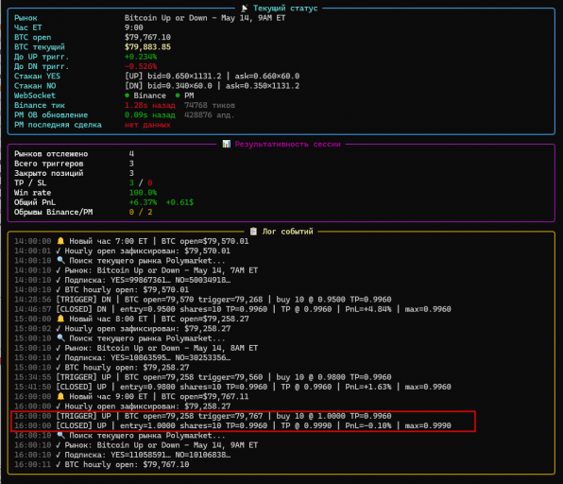Click the TP / SL value '3 / 0'
The image size is (563, 484).
tap(141, 182)
